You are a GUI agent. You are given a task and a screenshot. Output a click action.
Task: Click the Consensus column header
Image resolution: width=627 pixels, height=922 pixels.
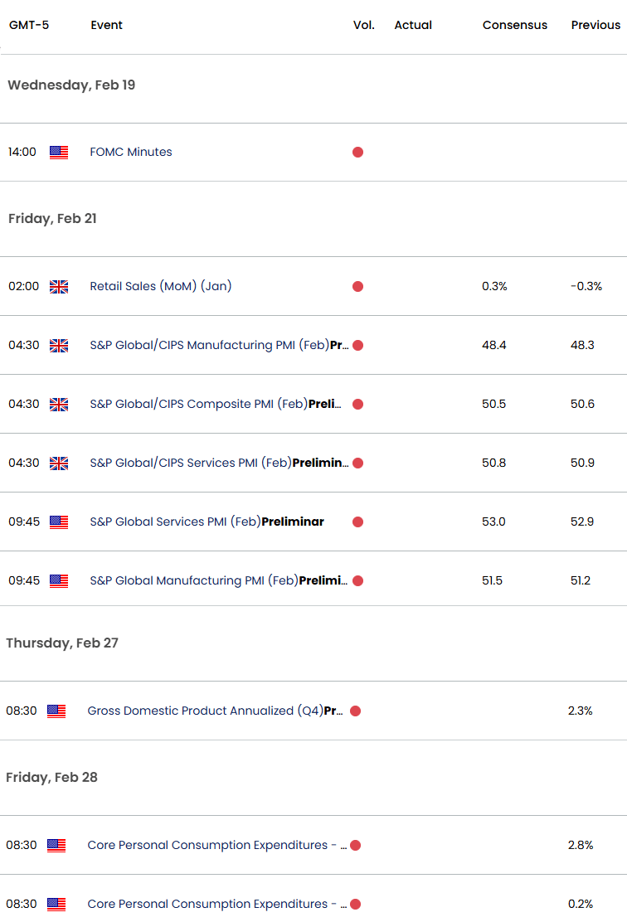click(x=515, y=25)
